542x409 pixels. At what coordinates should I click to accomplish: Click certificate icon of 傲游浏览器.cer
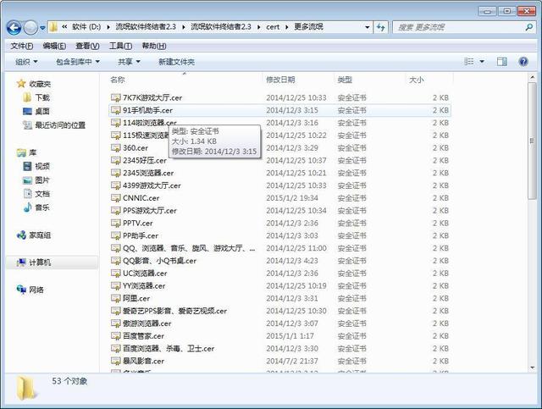click(115, 323)
